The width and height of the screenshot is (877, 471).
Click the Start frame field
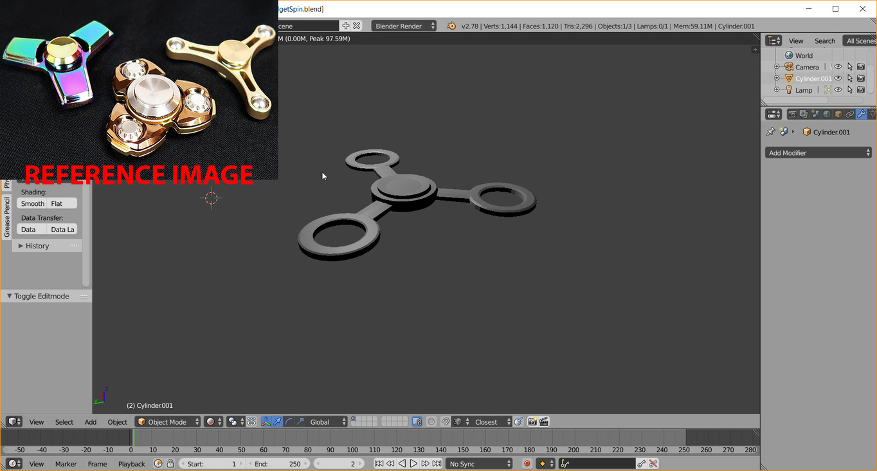212,464
